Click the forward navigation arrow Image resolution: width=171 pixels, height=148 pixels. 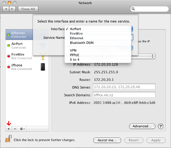pos(12,9)
